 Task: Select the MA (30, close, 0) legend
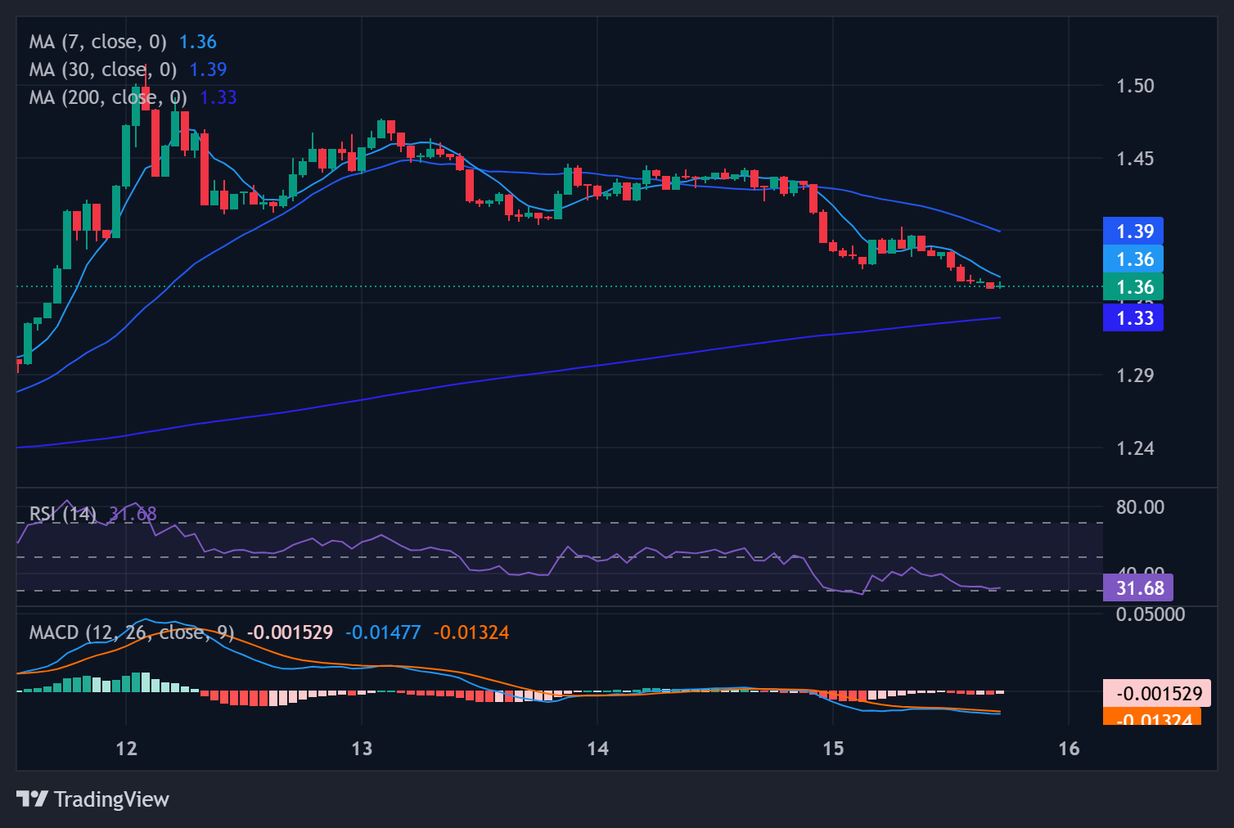point(102,70)
